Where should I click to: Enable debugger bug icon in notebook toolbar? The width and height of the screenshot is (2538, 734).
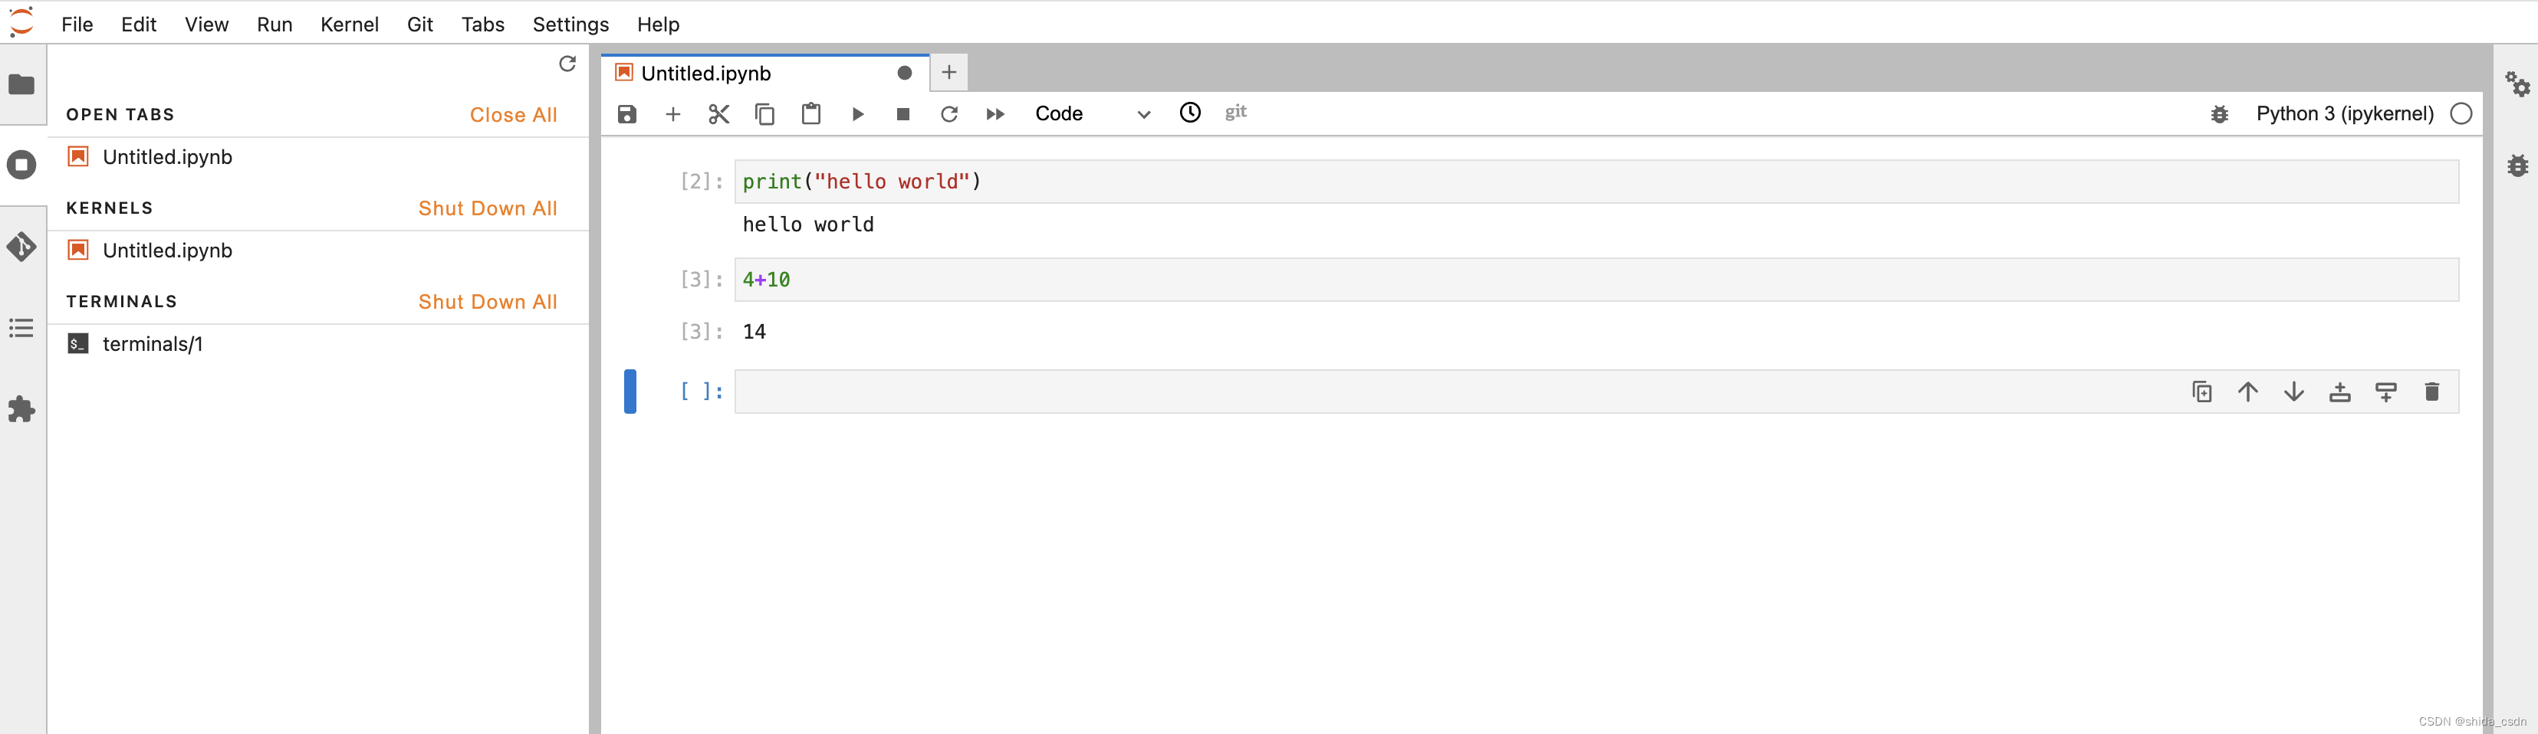(x=2220, y=114)
